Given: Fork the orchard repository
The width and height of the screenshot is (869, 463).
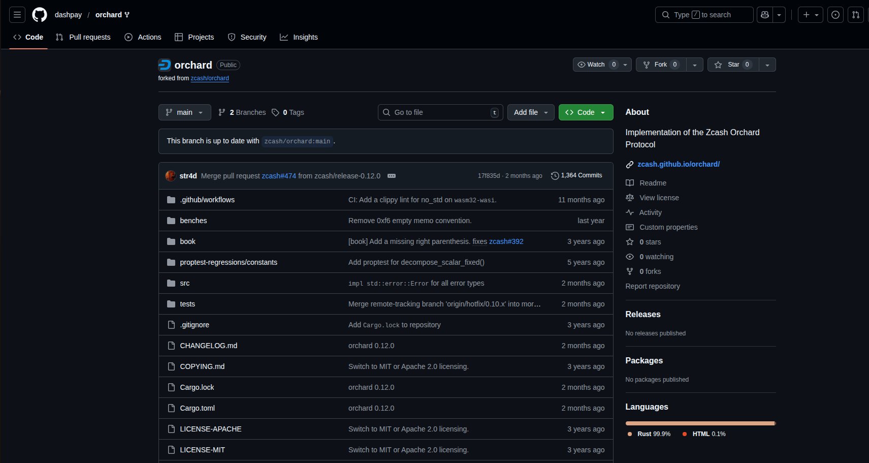Looking at the screenshot, I should tap(660, 65).
